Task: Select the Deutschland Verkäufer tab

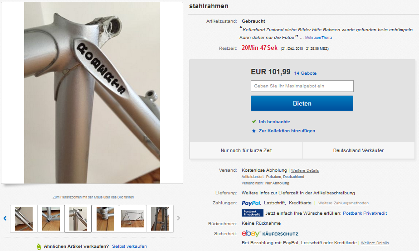Action: [x=359, y=150]
